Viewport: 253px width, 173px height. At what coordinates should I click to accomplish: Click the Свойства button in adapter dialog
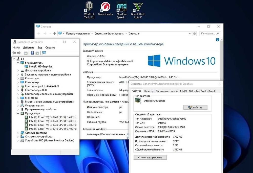[x=195, y=107]
